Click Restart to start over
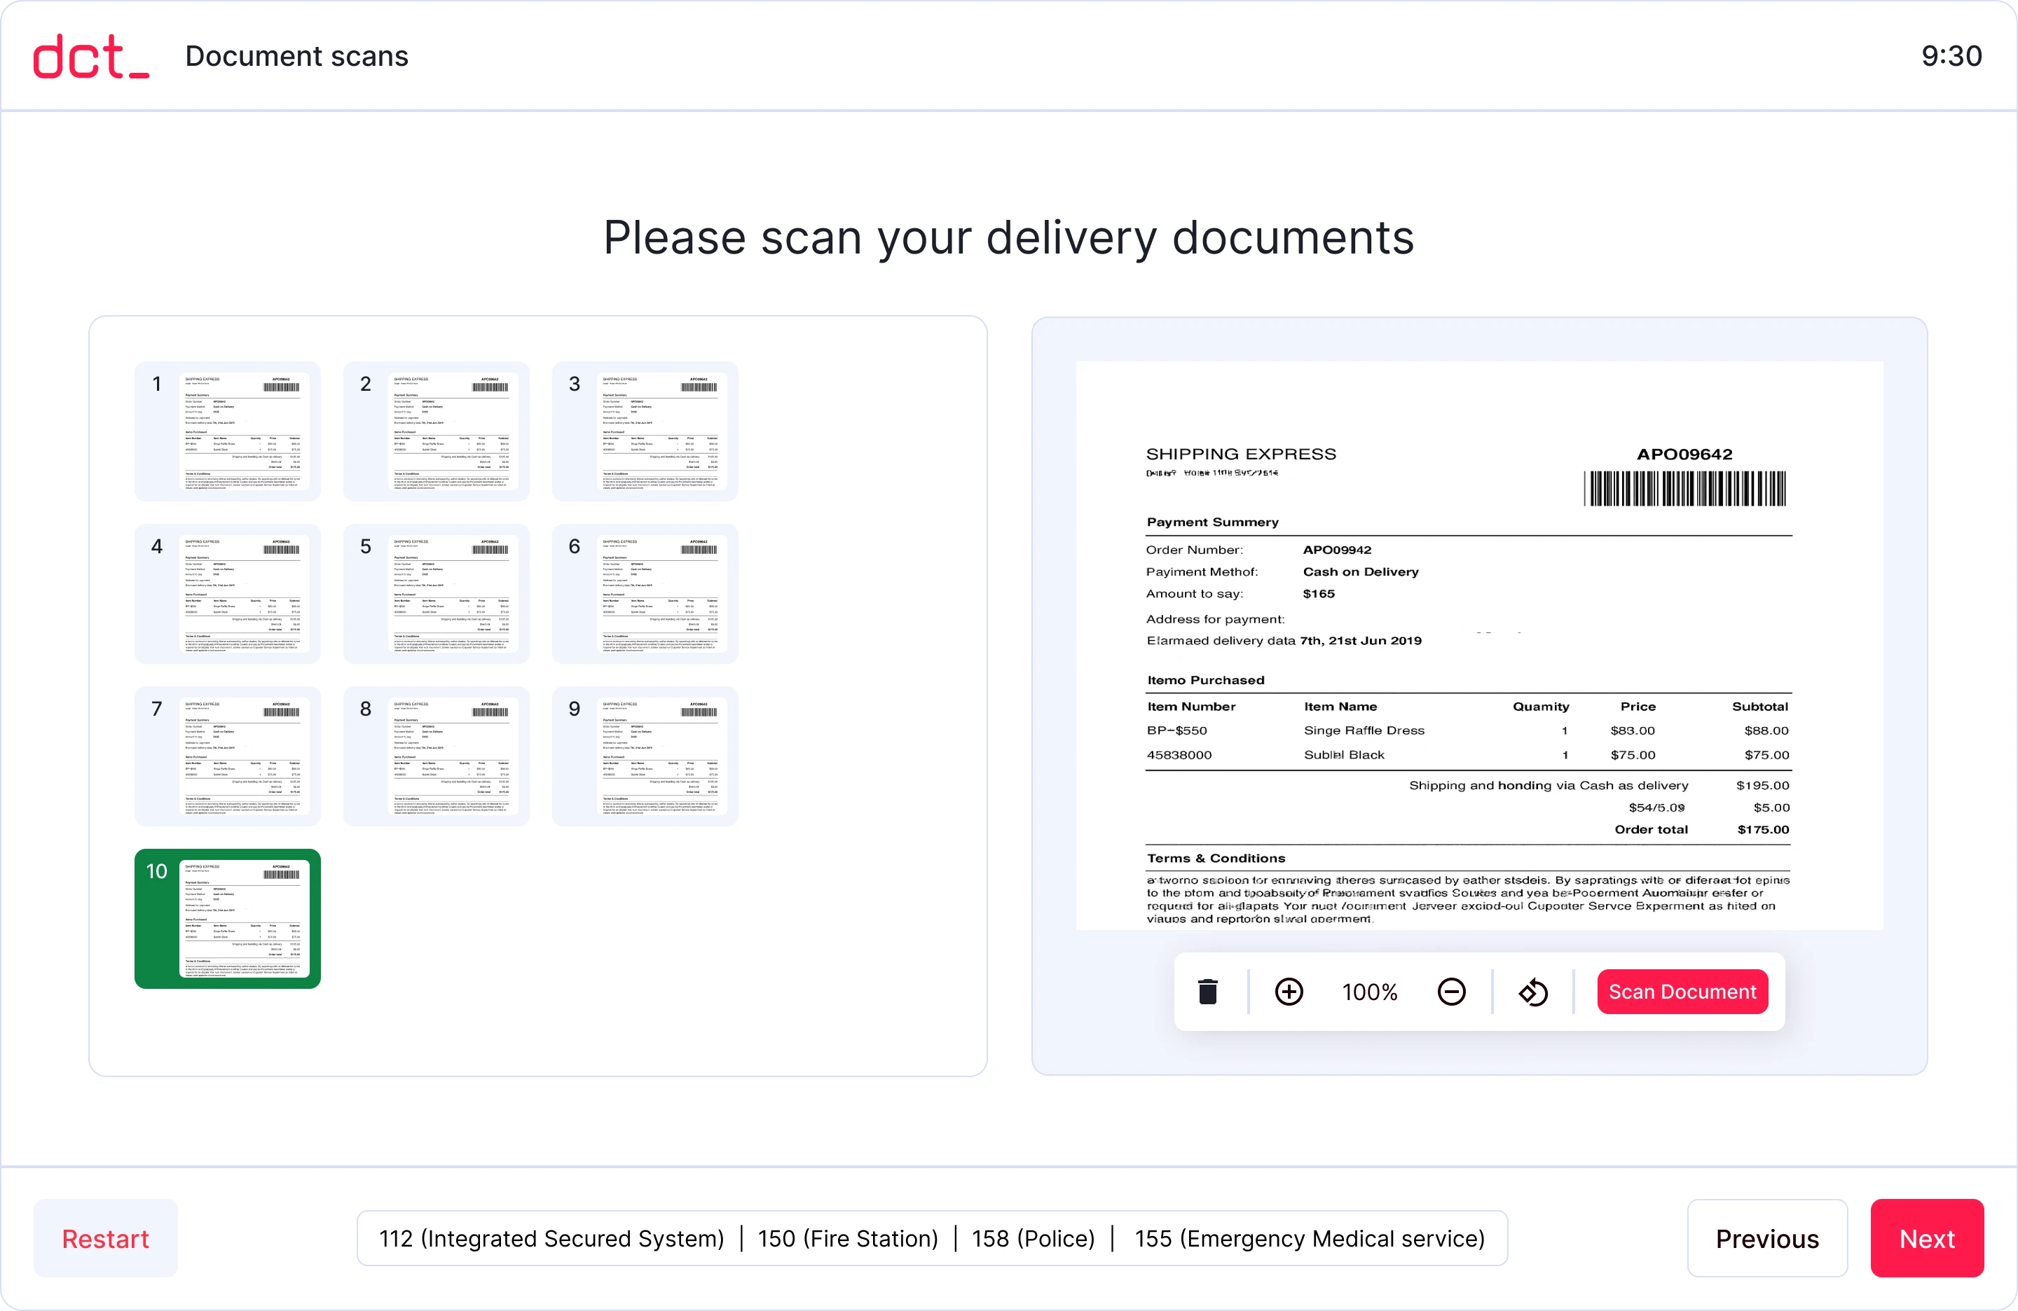This screenshot has width=2018, height=1311. click(x=105, y=1237)
